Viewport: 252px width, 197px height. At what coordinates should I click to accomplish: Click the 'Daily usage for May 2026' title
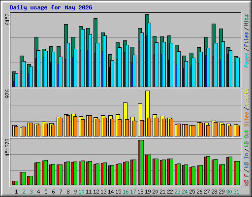coord(51,7)
